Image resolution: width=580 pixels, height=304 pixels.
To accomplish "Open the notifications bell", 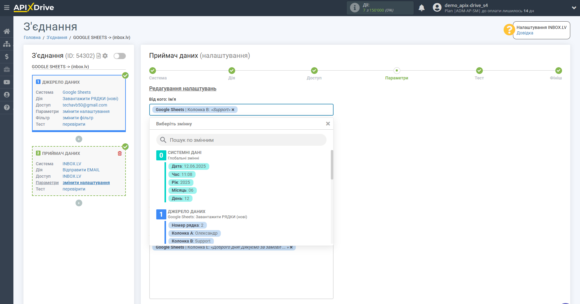I will pos(422,8).
